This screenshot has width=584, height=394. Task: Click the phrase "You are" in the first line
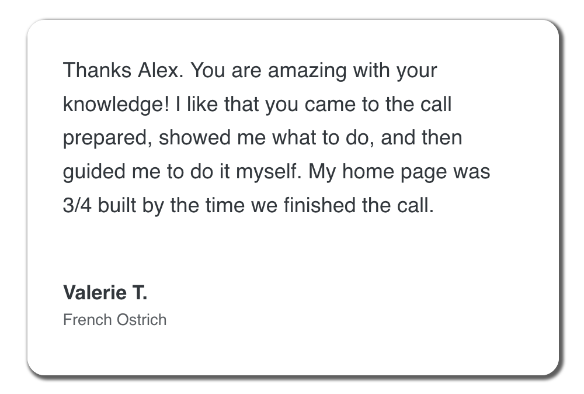[226, 70]
